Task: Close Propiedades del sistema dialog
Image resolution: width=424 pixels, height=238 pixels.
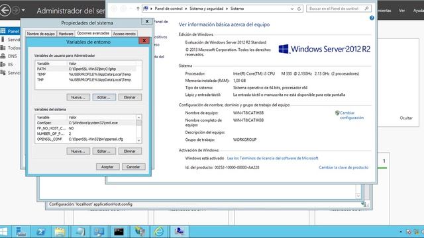Action: pos(147,21)
